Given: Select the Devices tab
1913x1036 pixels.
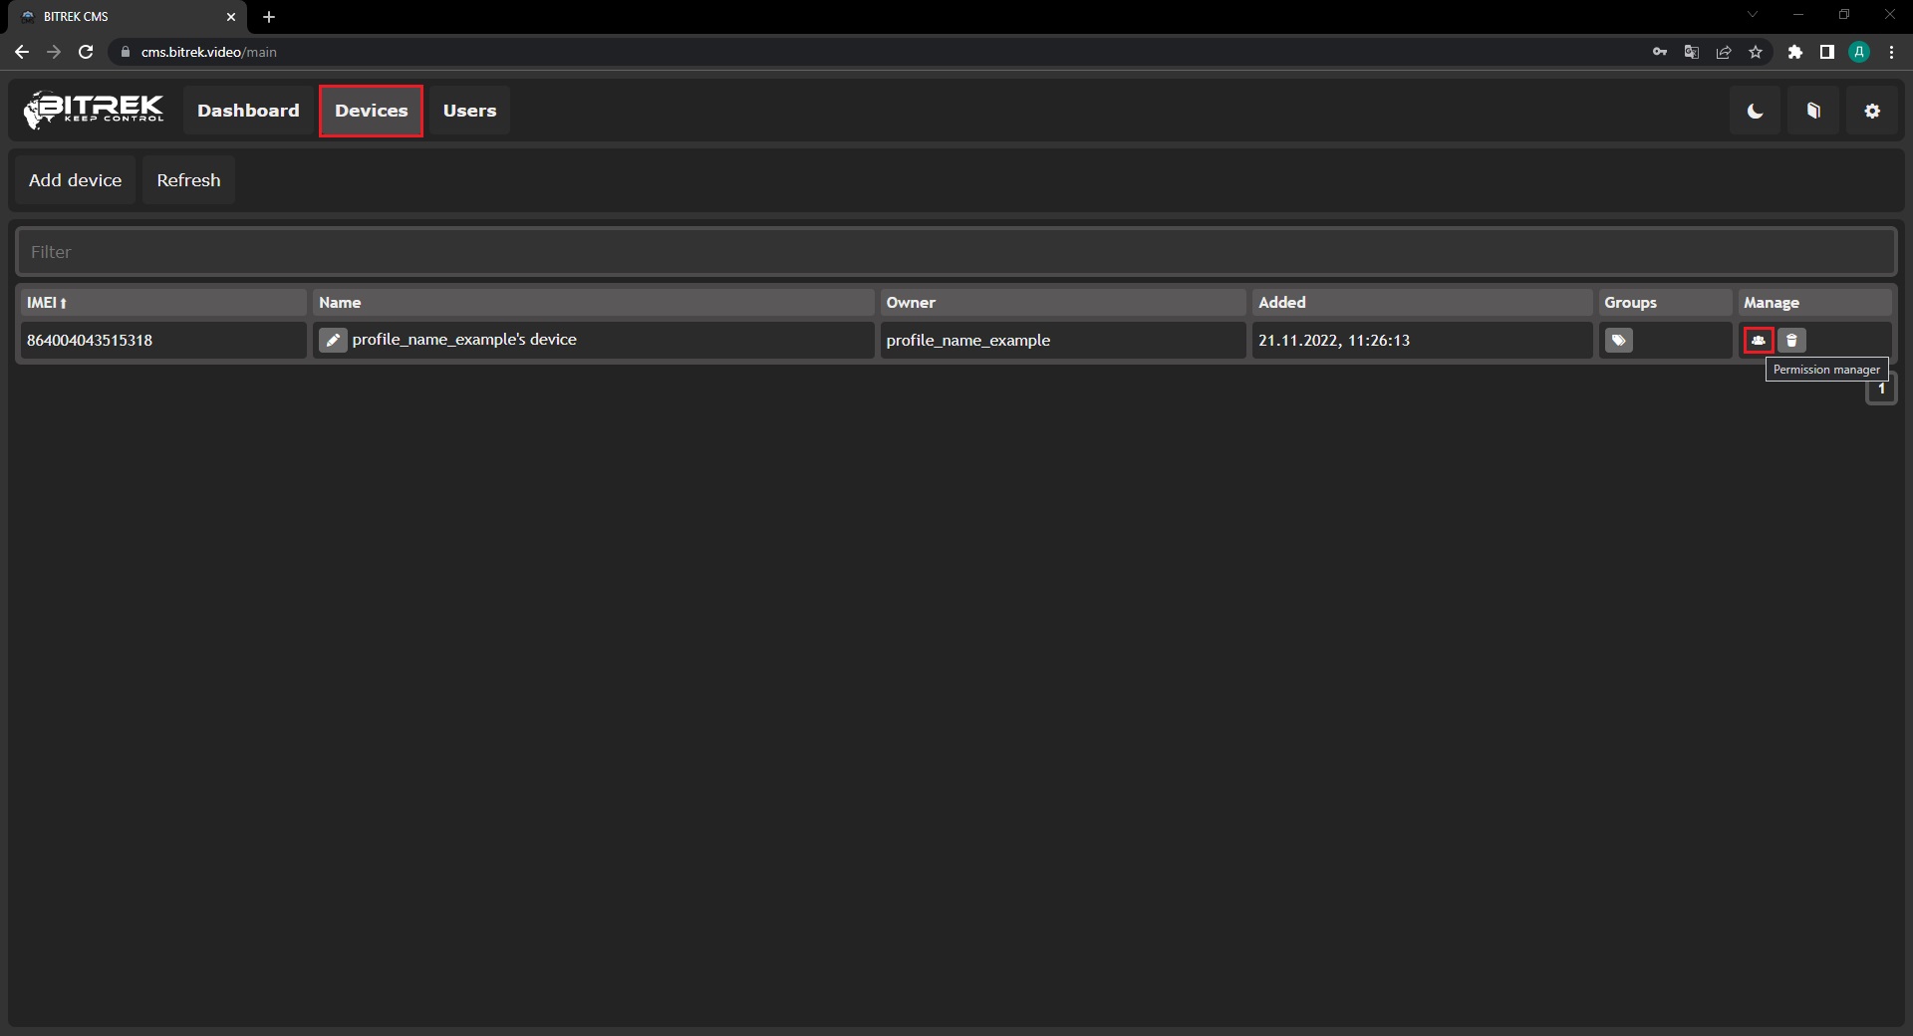Looking at the screenshot, I should (371, 111).
